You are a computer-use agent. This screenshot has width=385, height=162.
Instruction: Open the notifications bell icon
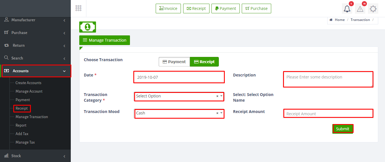point(347,9)
